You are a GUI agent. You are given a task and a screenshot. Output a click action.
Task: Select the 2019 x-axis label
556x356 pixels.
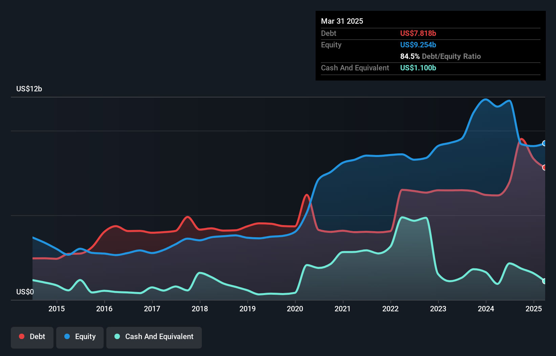248,309
